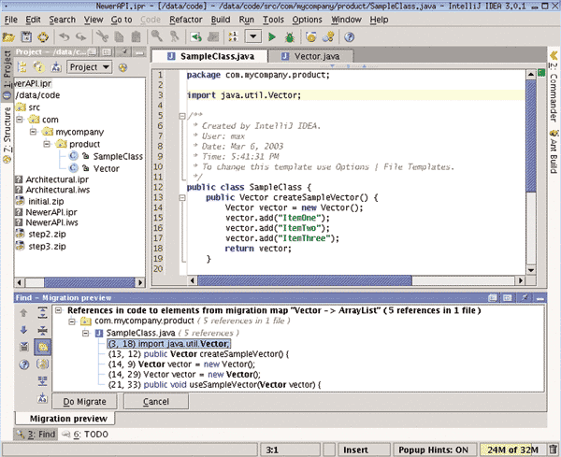Toggle the highlighted group-by-package button

tap(43, 347)
